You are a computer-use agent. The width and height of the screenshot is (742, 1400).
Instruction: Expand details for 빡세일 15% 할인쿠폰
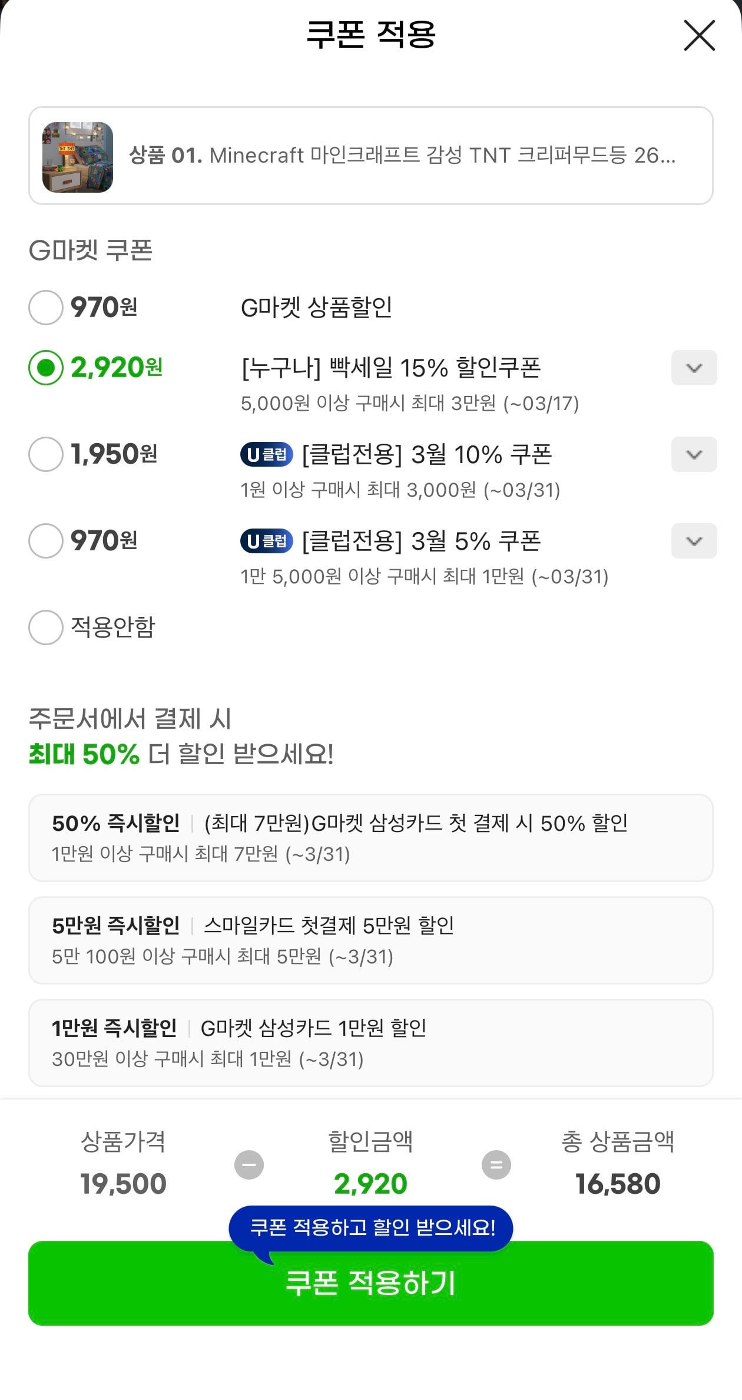tap(694, 368)
